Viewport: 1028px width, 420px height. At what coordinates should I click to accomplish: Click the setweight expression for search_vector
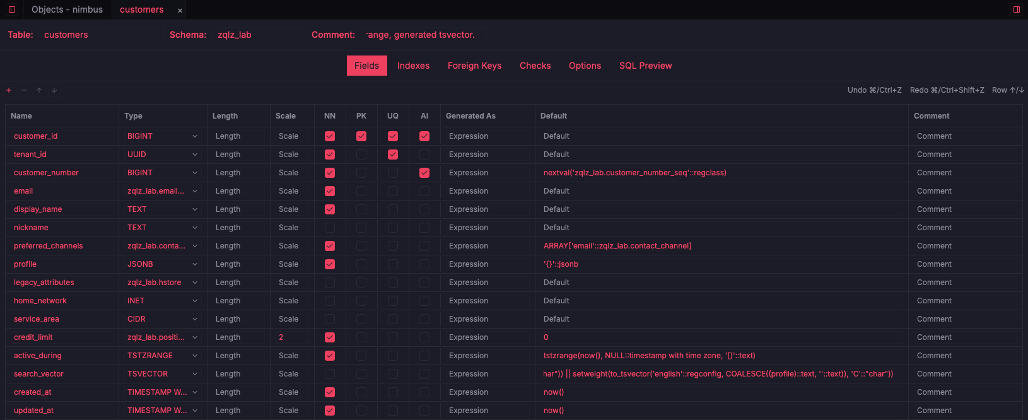[721, 374]
